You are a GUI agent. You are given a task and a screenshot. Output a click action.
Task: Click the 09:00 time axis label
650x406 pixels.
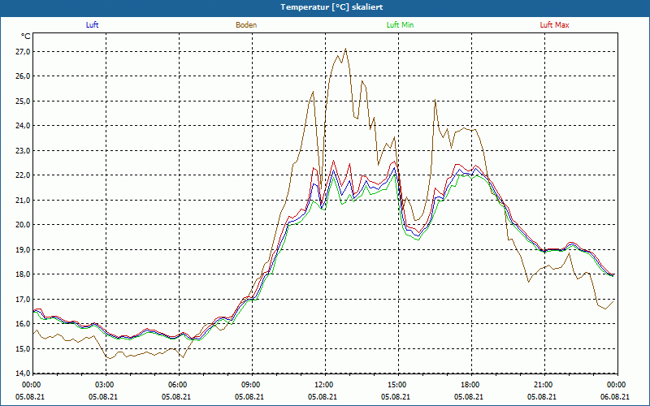coord(252,385)
